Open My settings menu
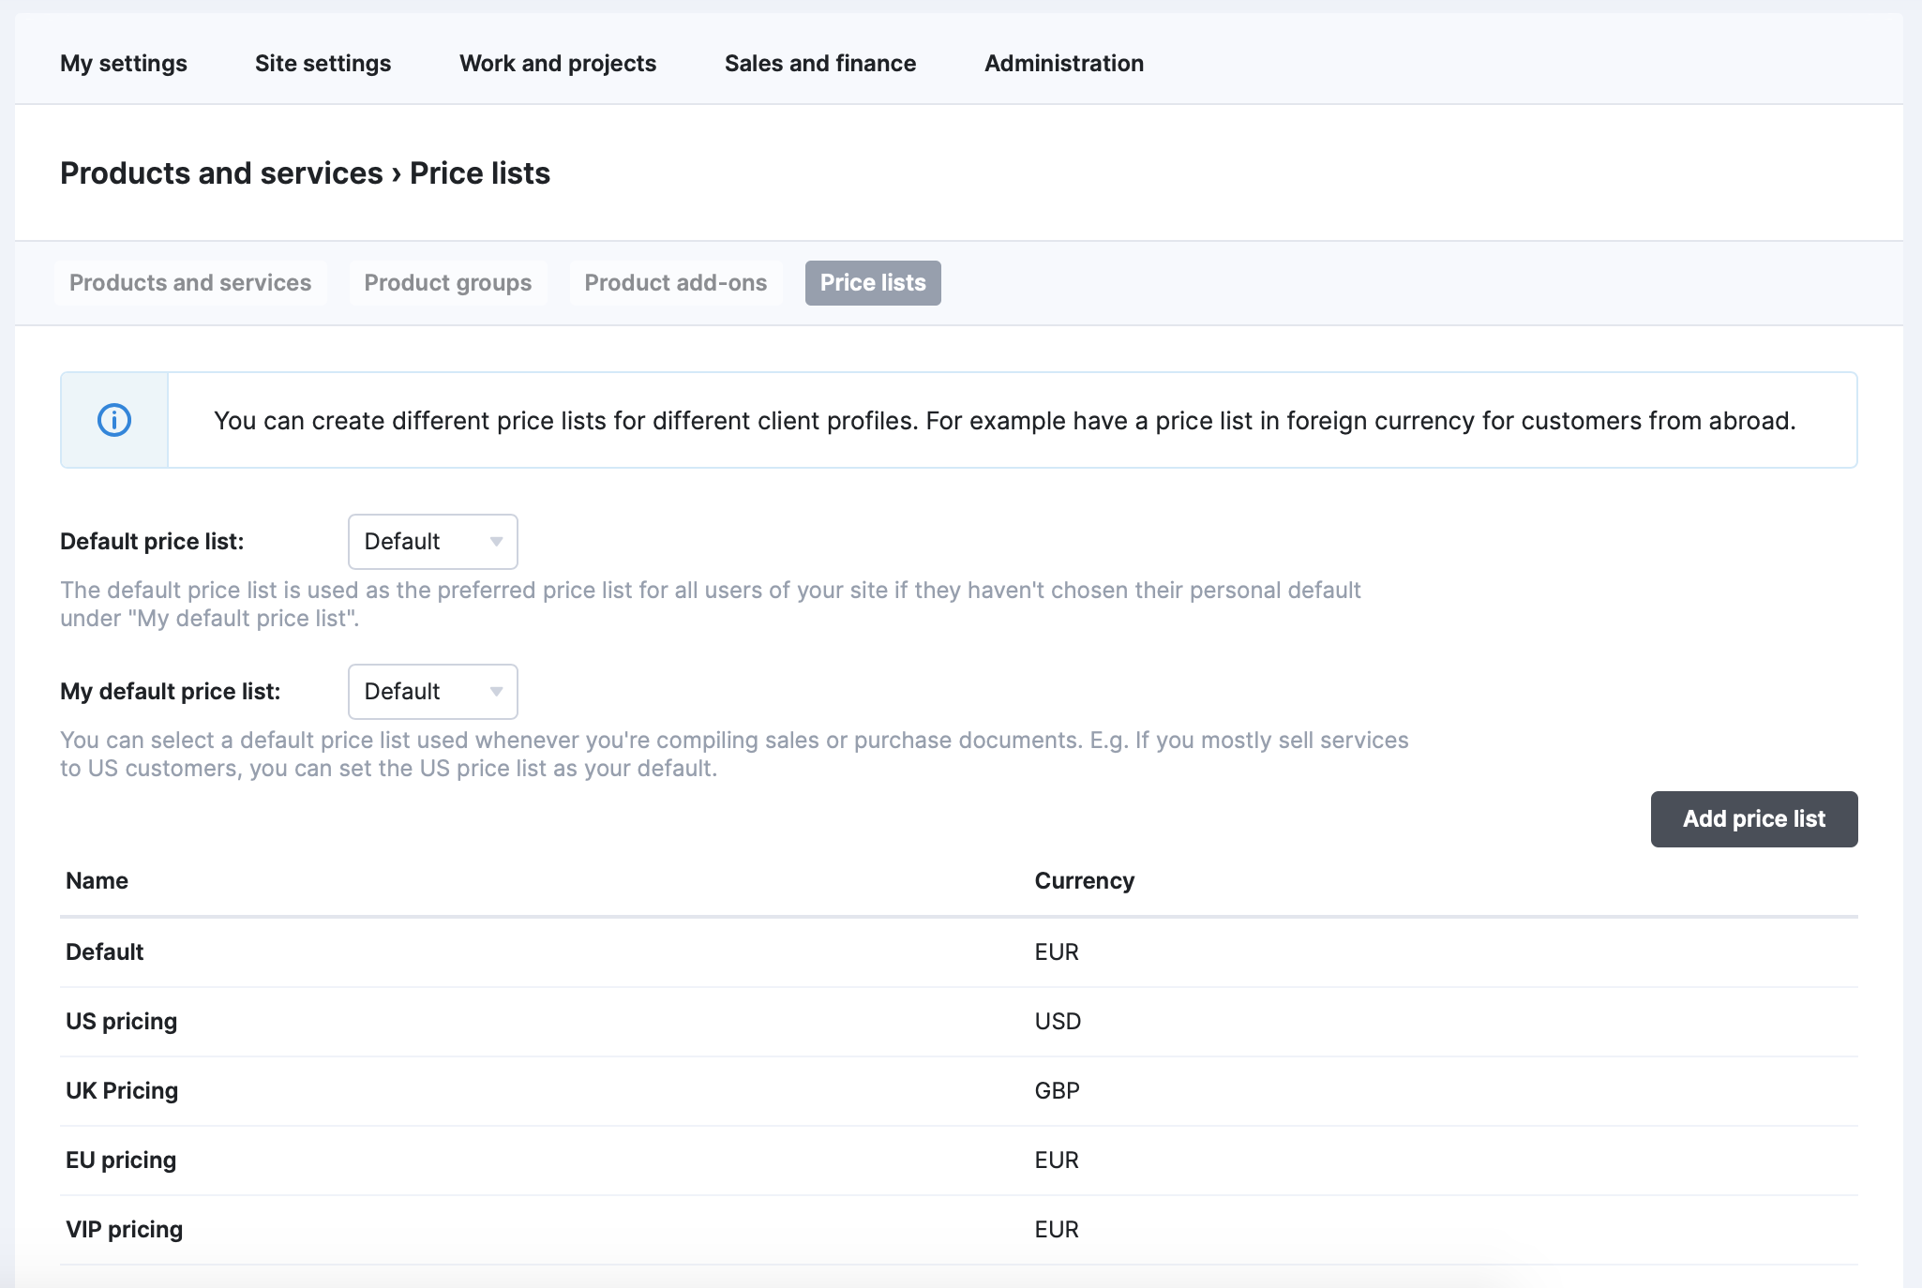Viewport: 1922px width, 1288px height. click(x=124, y=63)
